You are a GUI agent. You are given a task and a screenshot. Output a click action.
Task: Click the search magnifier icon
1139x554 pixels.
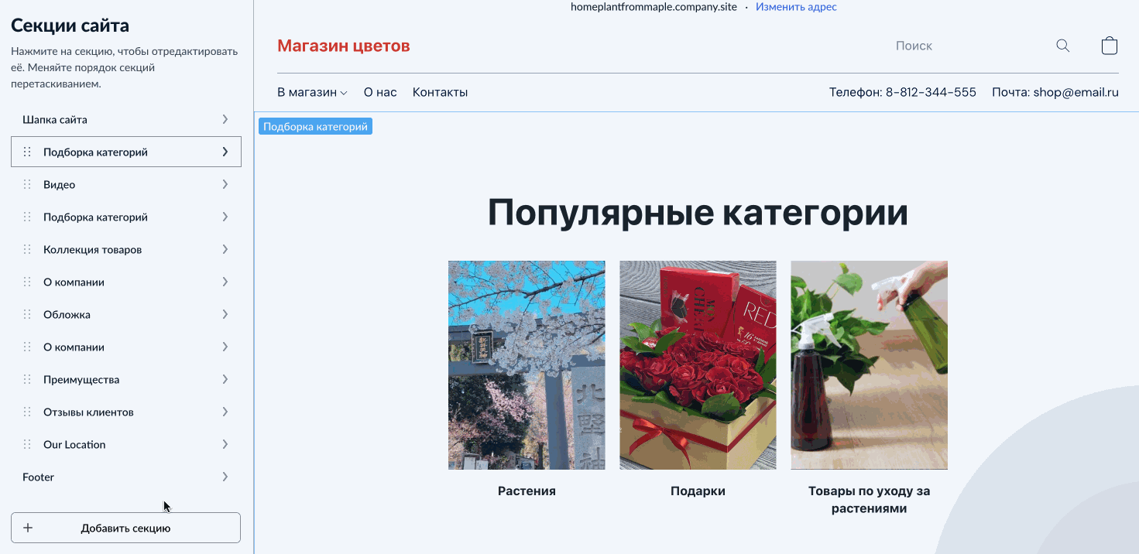(x=1063, y=46)
